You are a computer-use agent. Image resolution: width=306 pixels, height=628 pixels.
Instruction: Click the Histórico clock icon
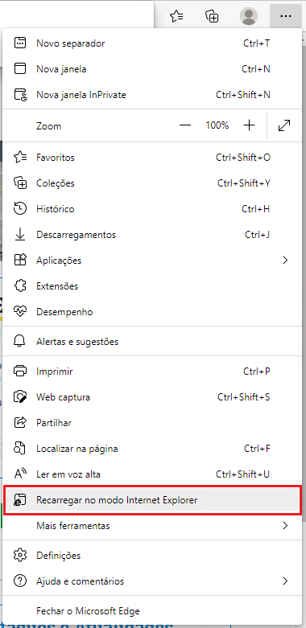(20, 209)
